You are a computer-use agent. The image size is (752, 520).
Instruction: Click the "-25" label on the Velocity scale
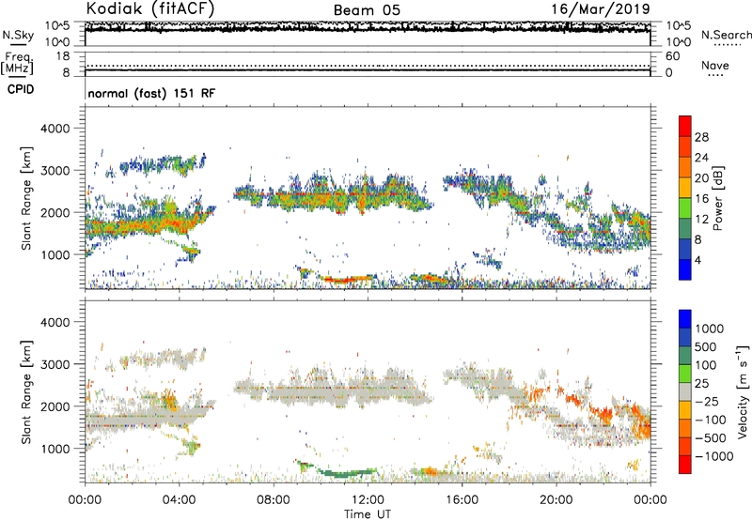tap(708, 402)
